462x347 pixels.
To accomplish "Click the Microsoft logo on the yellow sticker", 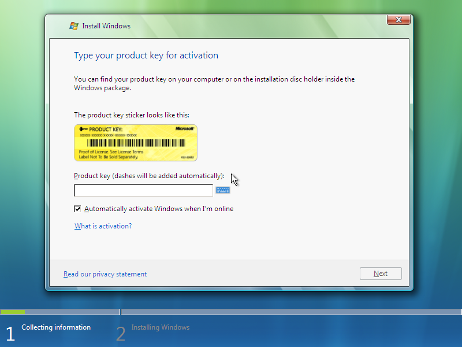I will 185,128.
